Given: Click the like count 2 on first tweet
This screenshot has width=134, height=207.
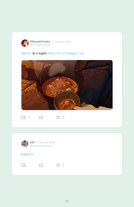Looking at the screenshot, I should 63,118.
